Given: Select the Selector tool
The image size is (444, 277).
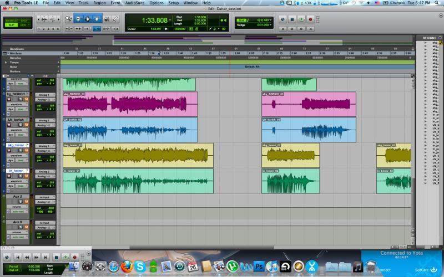Looking at the screenshot, I should [x=87, y=19].
